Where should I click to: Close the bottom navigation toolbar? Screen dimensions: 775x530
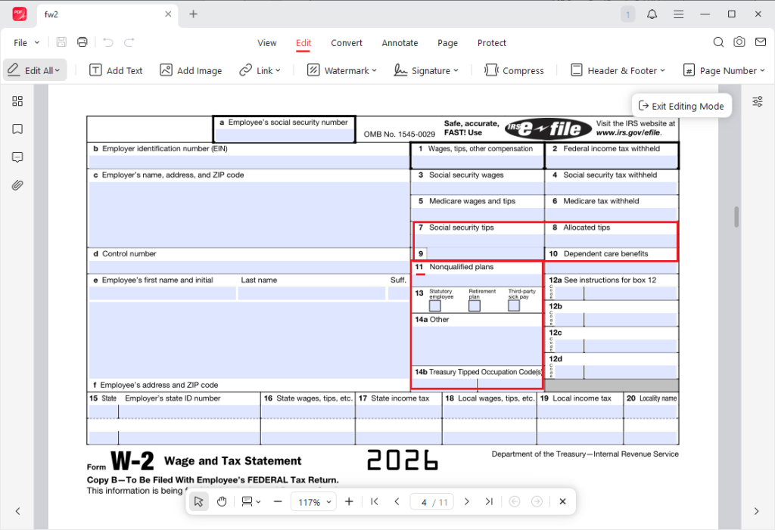[562, 502]
